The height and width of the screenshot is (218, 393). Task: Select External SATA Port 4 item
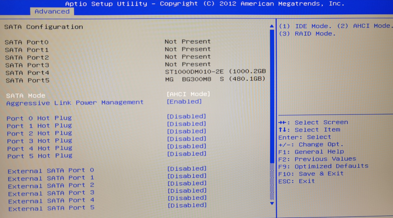pos(51,201)
